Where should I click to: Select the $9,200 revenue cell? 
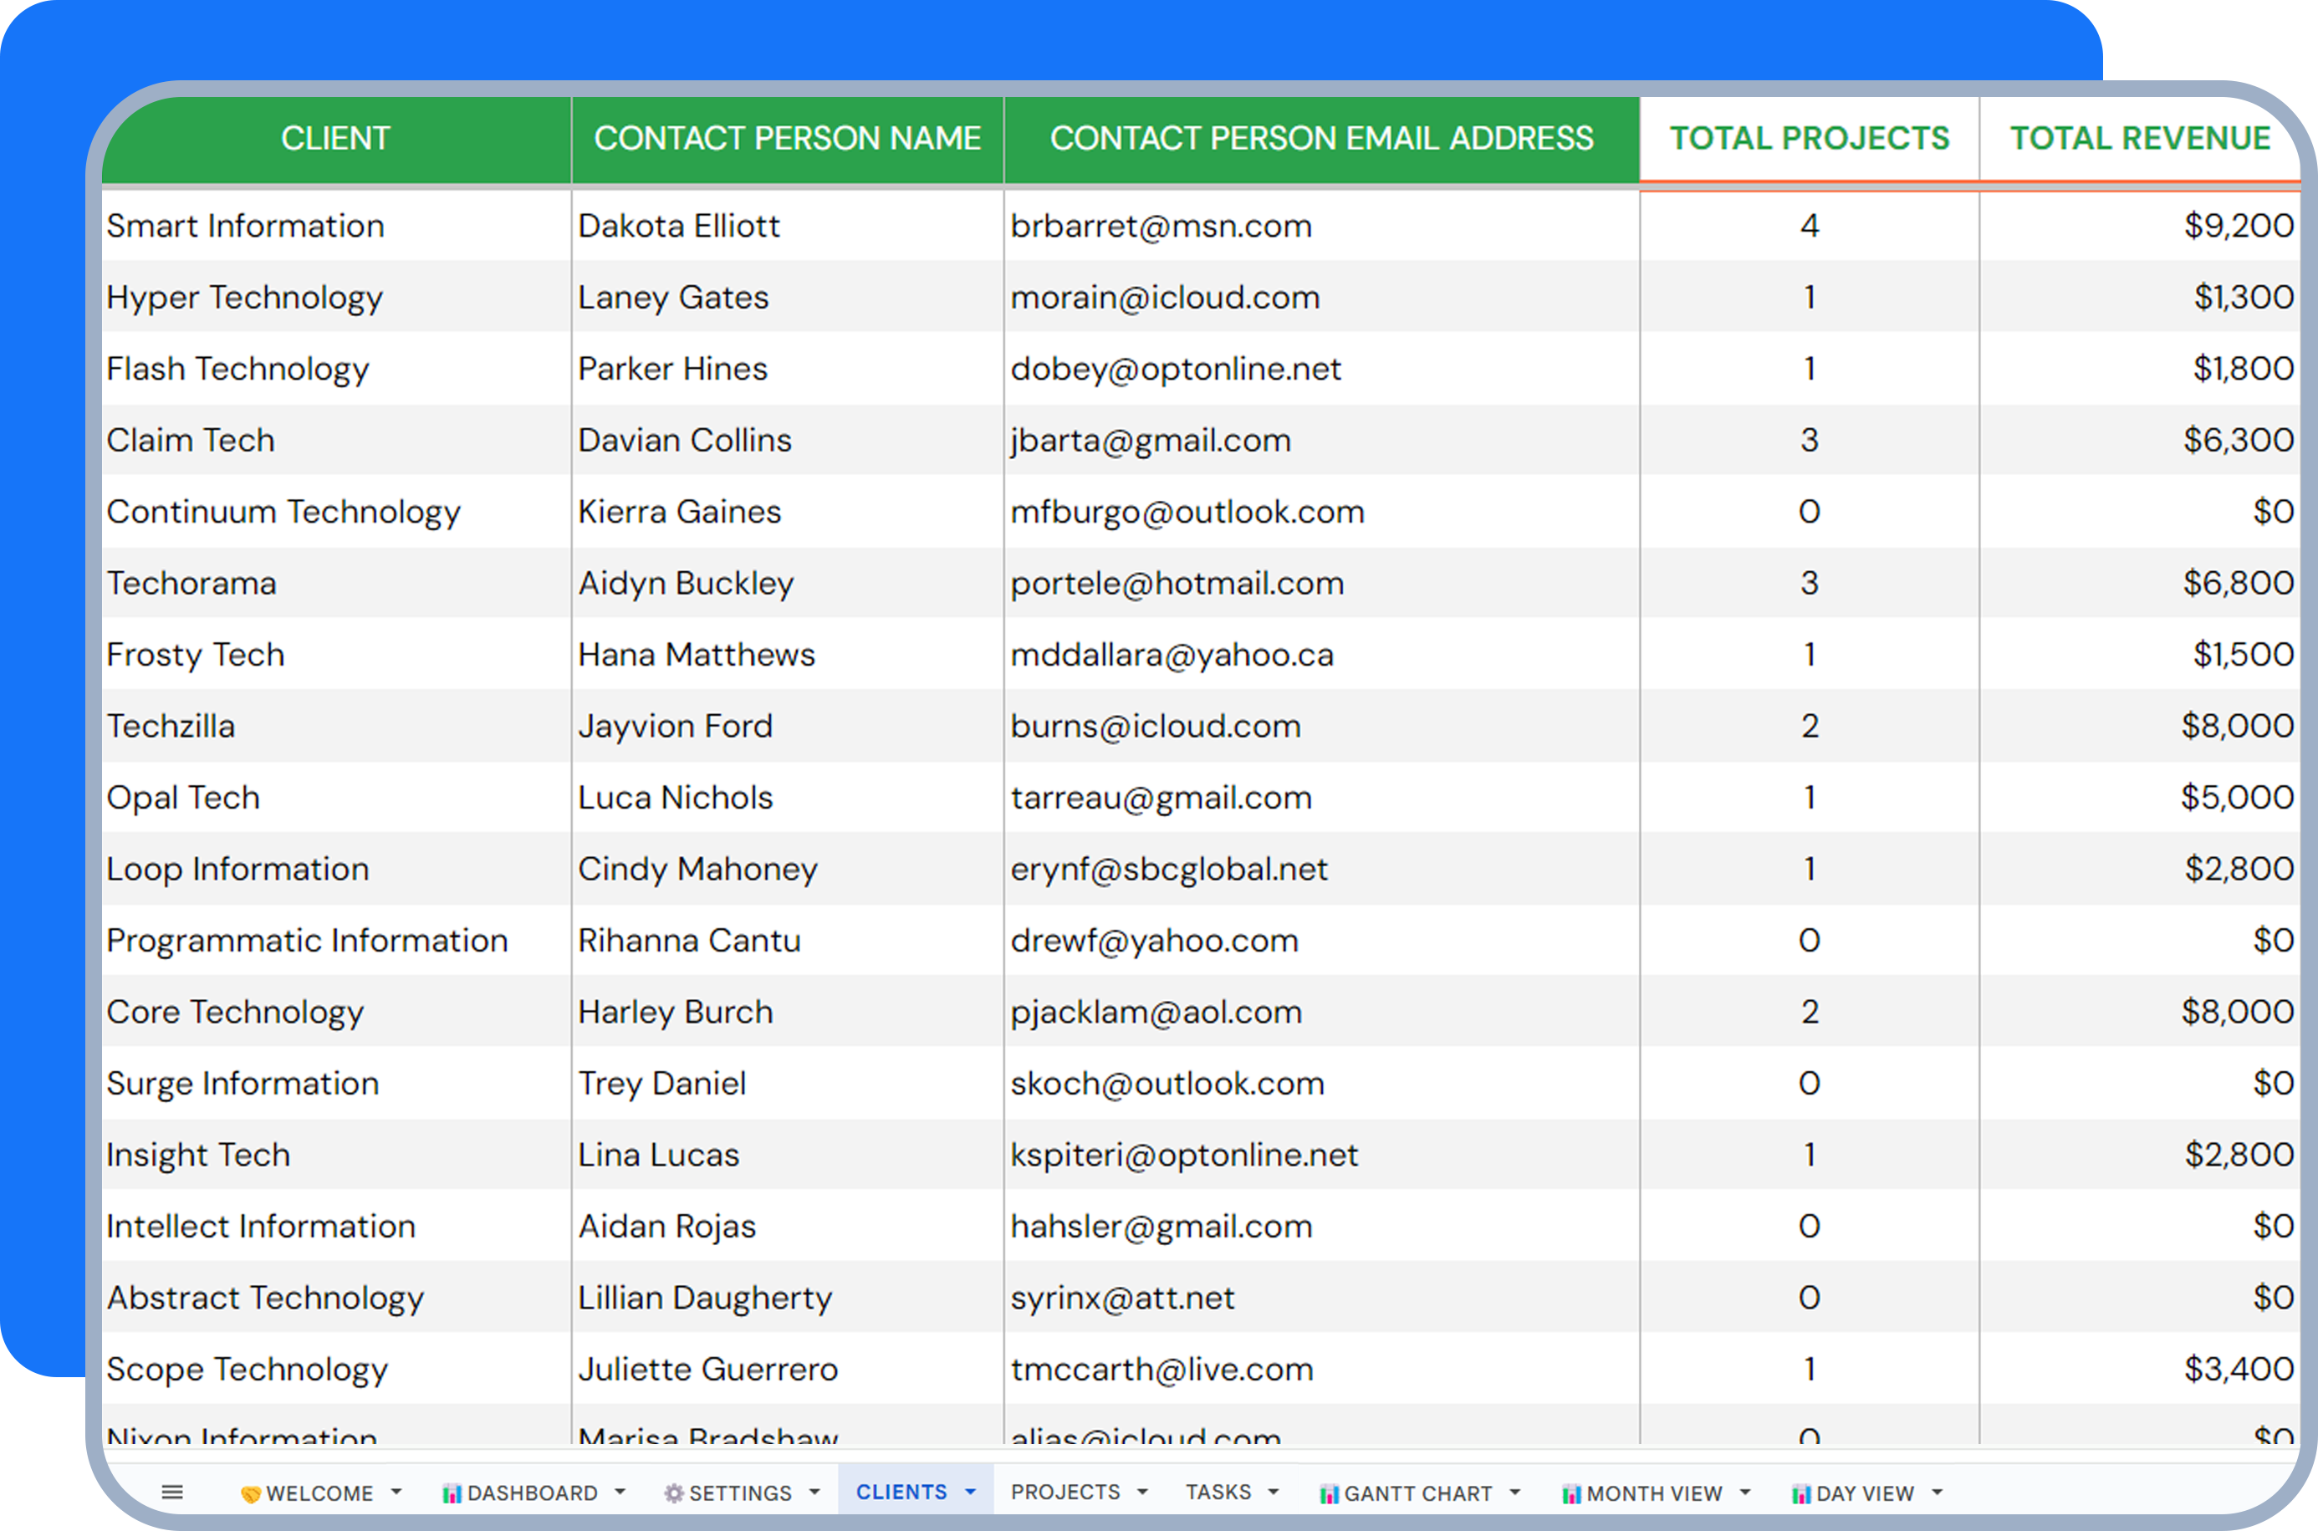[2139, 226]
